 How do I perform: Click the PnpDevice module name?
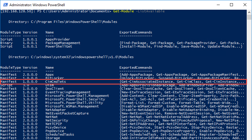tap(55, 131)
